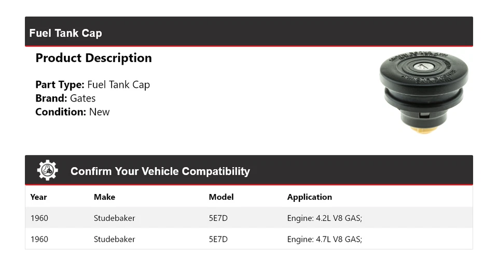
Task: Click 5E7D model in the 4.7L row
Action: (x=218, y=239)
